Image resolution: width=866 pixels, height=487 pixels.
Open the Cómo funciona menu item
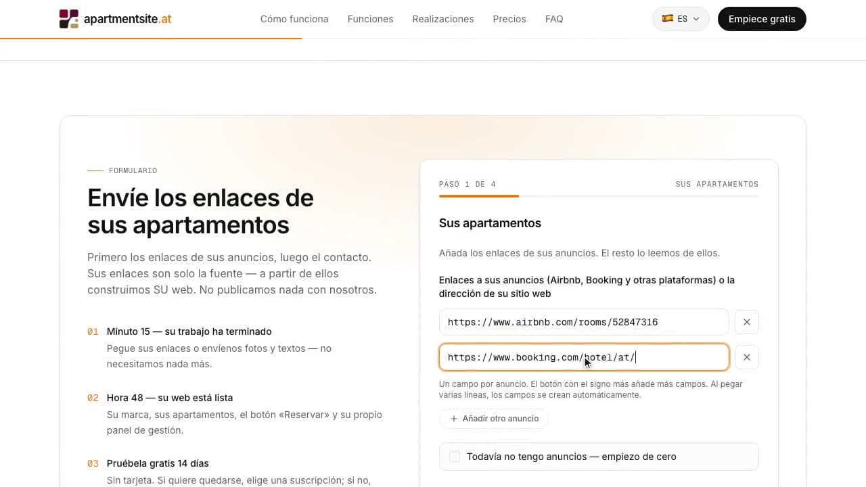[294, 19]
